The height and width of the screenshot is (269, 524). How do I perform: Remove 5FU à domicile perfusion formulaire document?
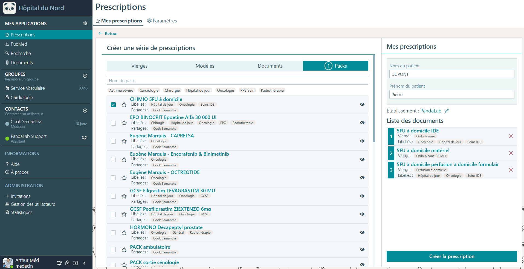pos(511,170)
